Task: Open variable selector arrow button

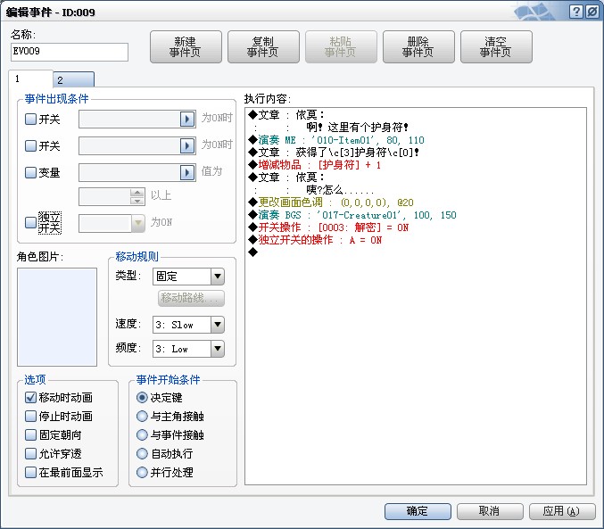Action: pos(187,172)
